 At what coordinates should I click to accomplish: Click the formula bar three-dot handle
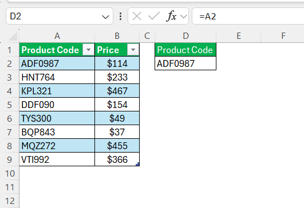pyautogui.click(x=121, y=16)
